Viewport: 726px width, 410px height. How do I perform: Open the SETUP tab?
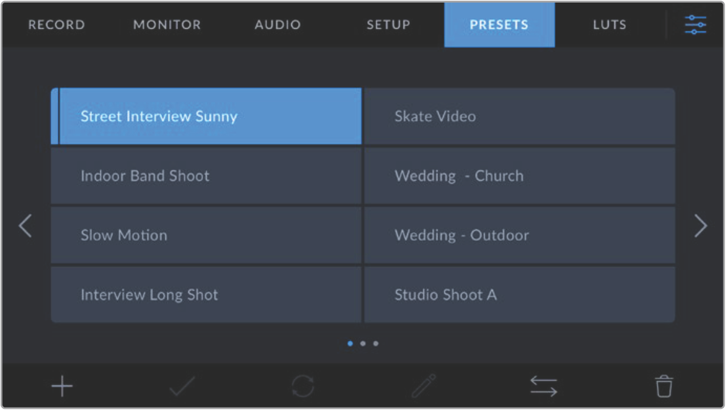click(x=388, y=25)
